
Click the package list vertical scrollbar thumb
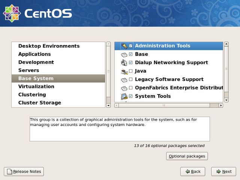226,69
